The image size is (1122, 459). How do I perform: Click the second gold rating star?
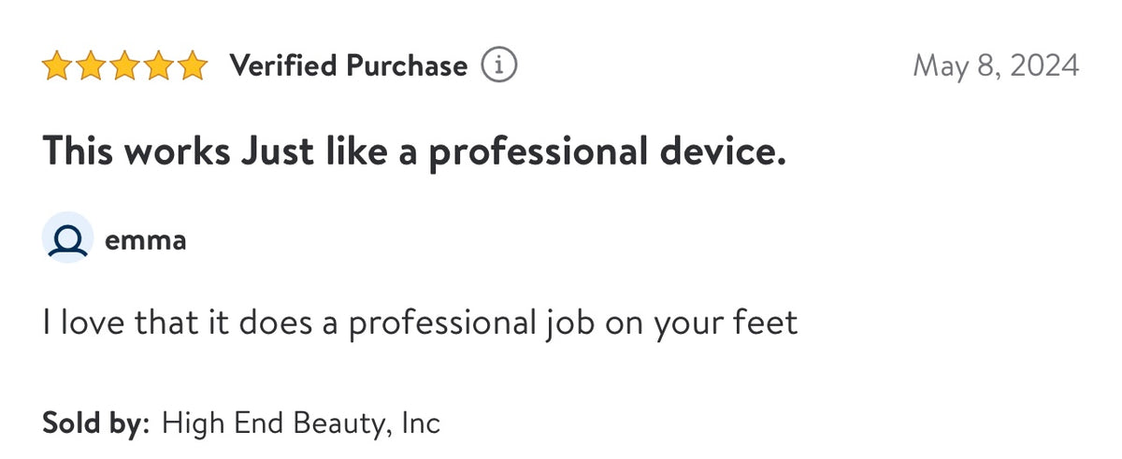coord(91,66)
